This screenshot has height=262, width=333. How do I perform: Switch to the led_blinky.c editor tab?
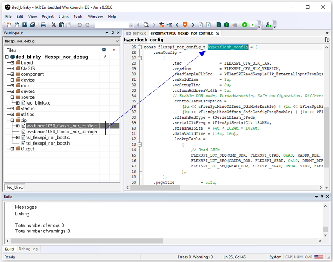click(136, 33)
